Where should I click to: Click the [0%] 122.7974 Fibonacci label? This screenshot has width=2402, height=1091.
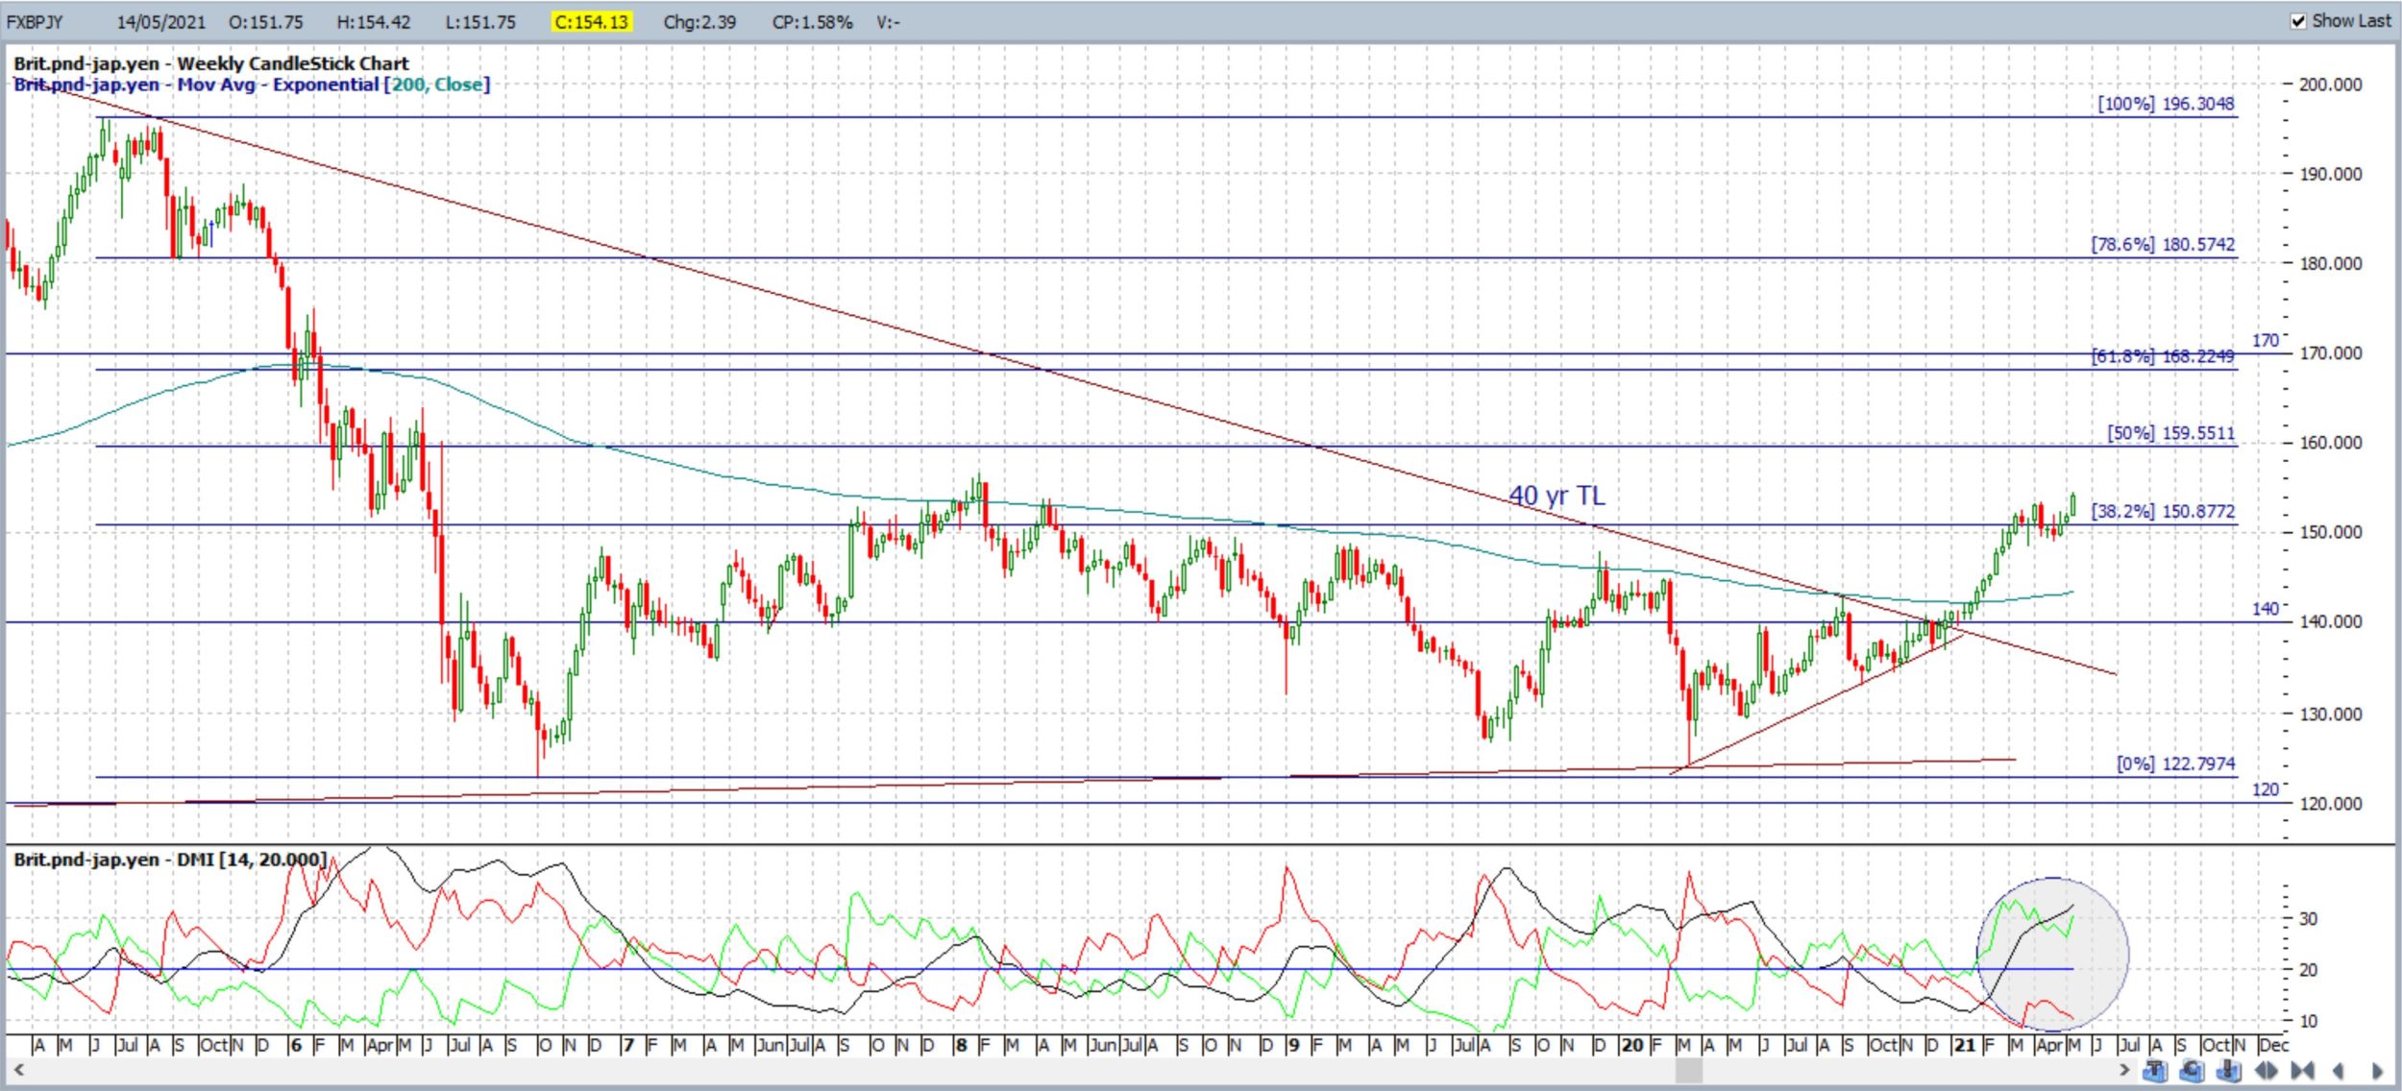pos(2175,764)
